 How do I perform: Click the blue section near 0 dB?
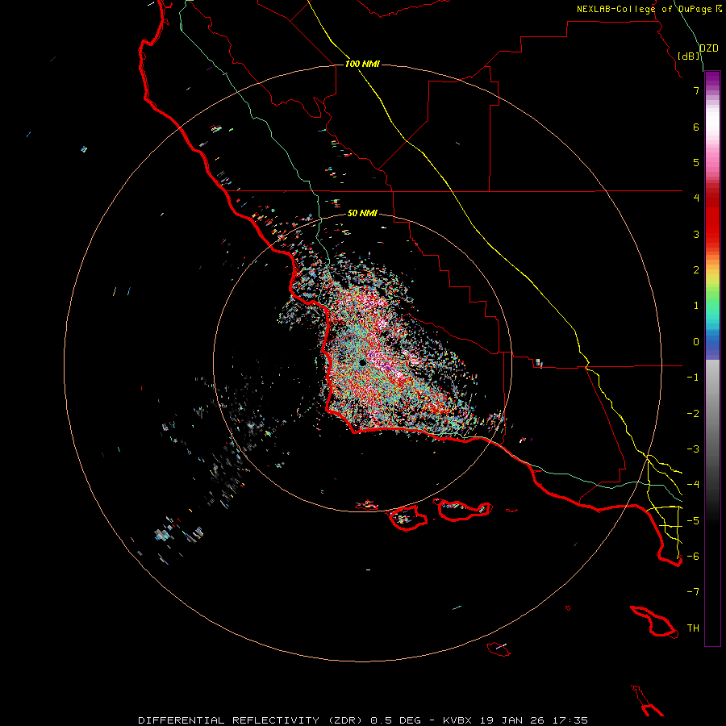coord(712,343)
